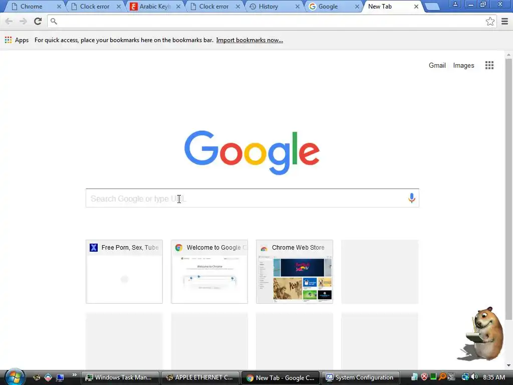The image size is (513, 385).
Task: Open the Chrome Web Store thumbnail
Action: (x=295, y=271)
